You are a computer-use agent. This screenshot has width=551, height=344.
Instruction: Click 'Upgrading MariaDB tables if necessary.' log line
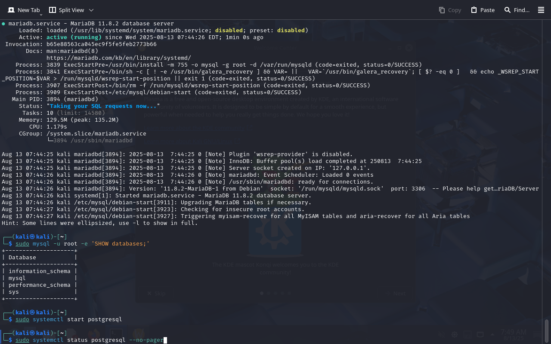[x=157, y=203]
